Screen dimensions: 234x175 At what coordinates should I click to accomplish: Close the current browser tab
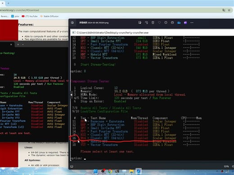(3, 3)
